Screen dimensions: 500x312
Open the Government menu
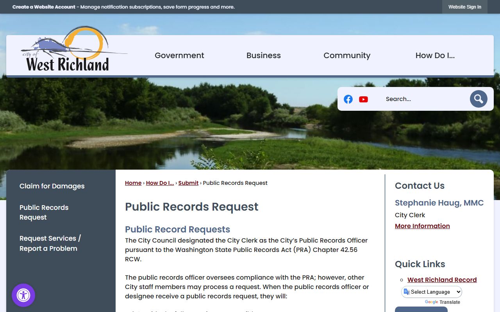tap(179, 55)
